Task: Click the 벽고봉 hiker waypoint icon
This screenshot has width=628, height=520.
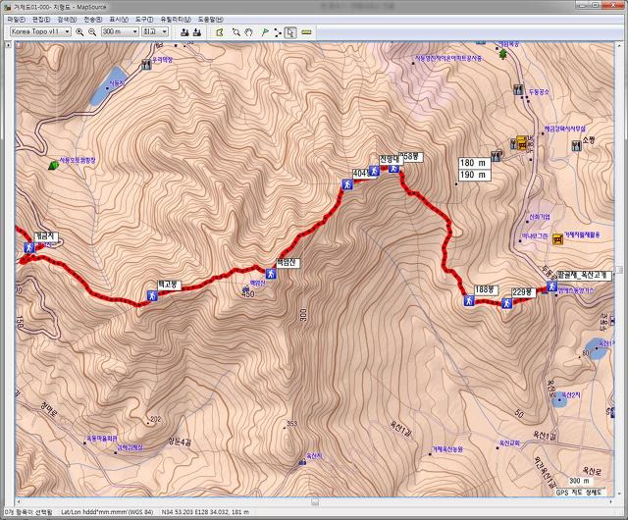Action: (x=152, y=295)
